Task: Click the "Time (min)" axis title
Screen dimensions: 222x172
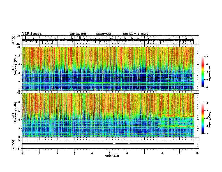Action: point(112,156)
